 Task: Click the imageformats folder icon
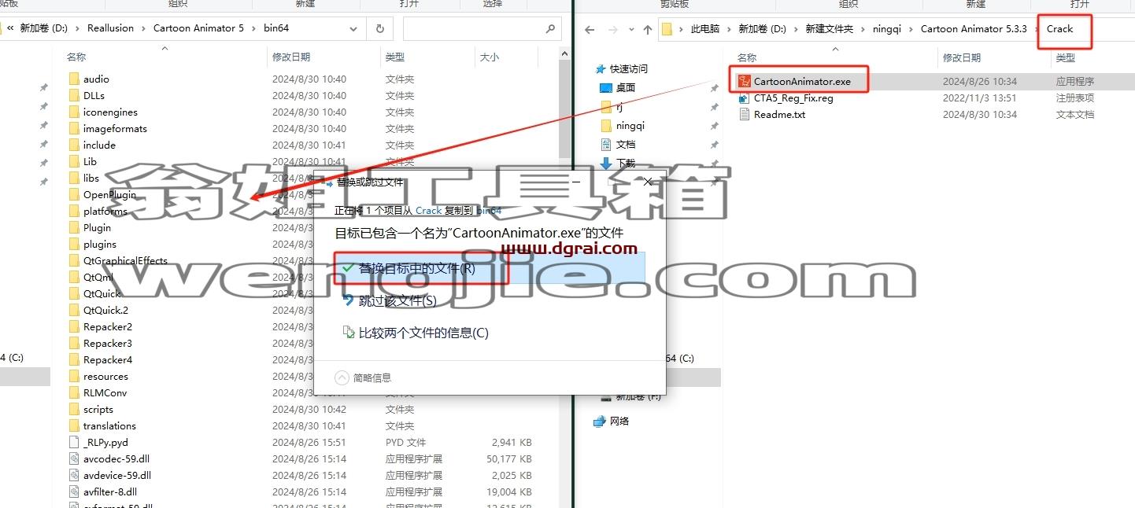pyautogui.click(x=75, y=128)
